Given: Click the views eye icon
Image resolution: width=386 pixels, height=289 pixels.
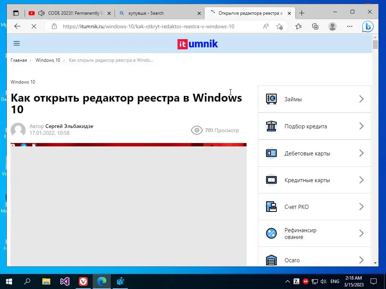Looking at the screenshot, I should point(197,130).
